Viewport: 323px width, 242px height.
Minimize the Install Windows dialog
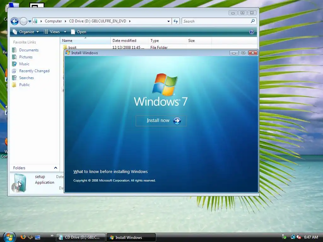[x=234, y=53]
